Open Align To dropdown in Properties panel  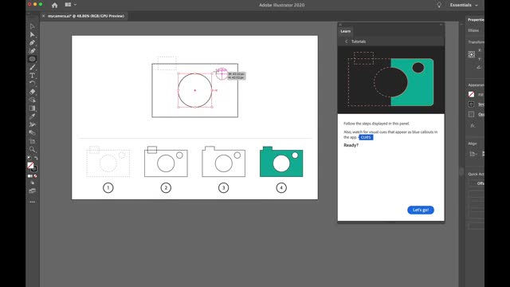tap(473, 154)
